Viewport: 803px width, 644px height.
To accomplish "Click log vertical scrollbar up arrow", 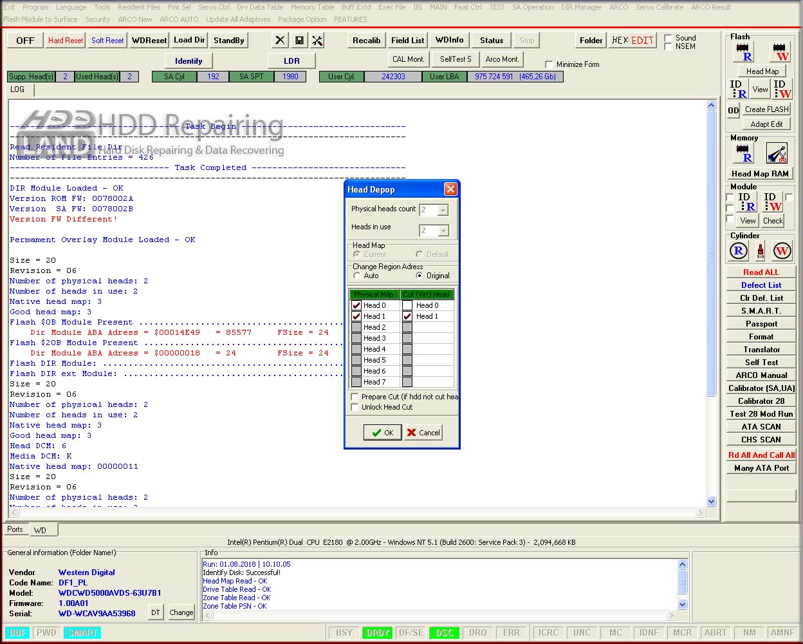I will [711, 105].
